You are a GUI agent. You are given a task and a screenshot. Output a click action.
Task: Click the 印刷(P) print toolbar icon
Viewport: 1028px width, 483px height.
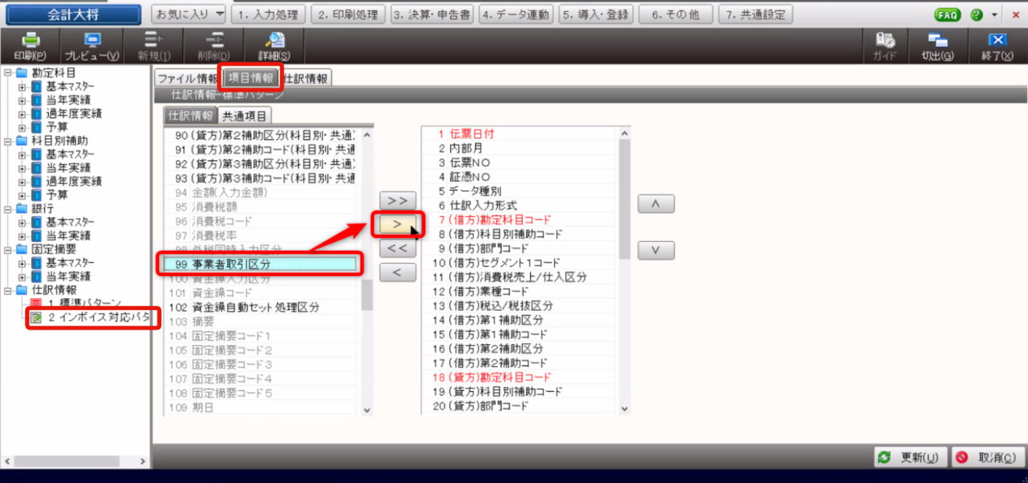click(x=30, y=46)
